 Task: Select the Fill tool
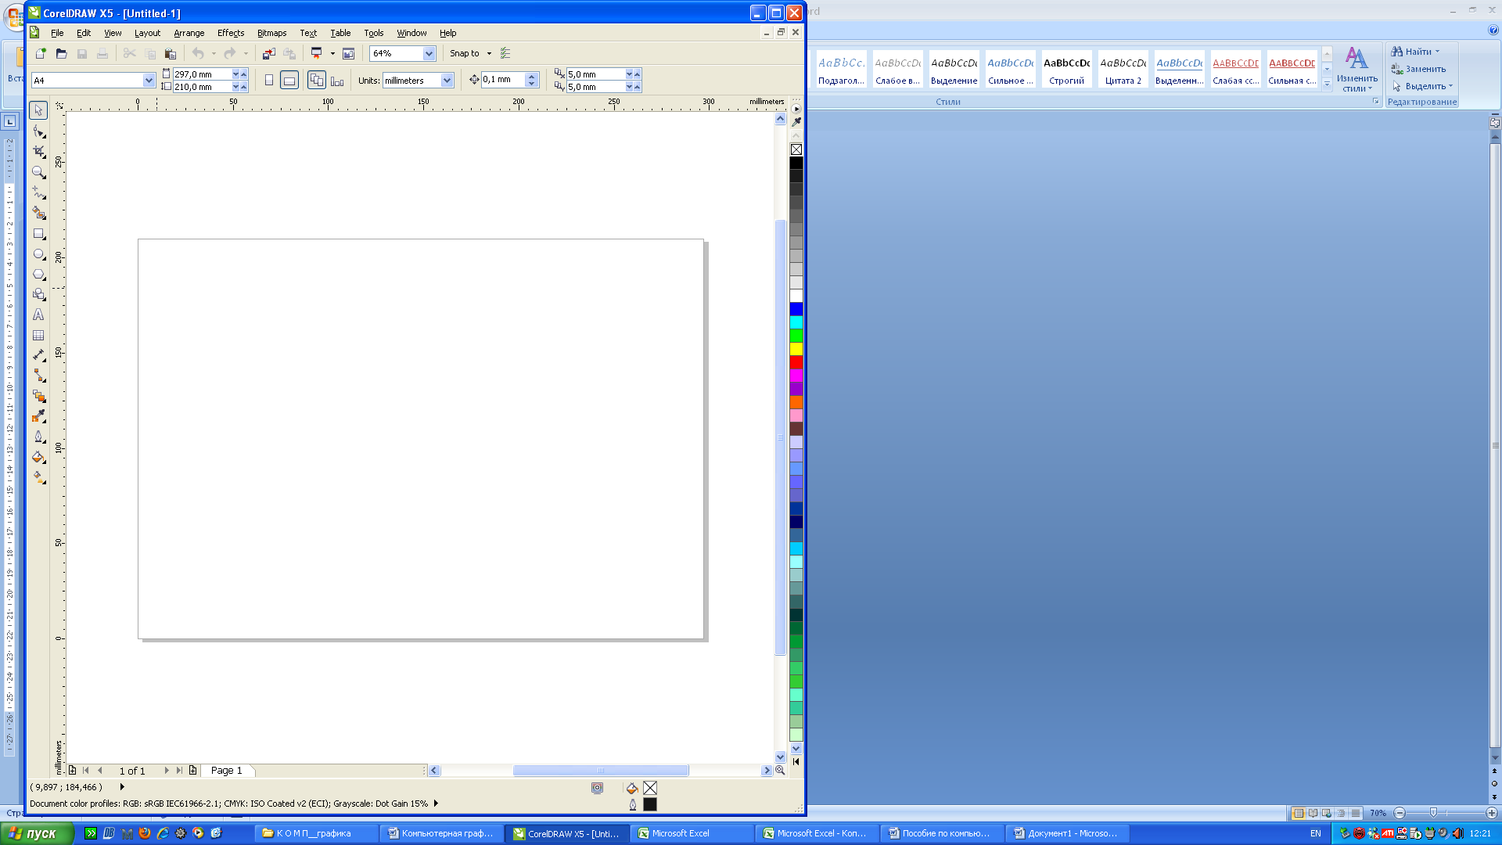point(38,457)
